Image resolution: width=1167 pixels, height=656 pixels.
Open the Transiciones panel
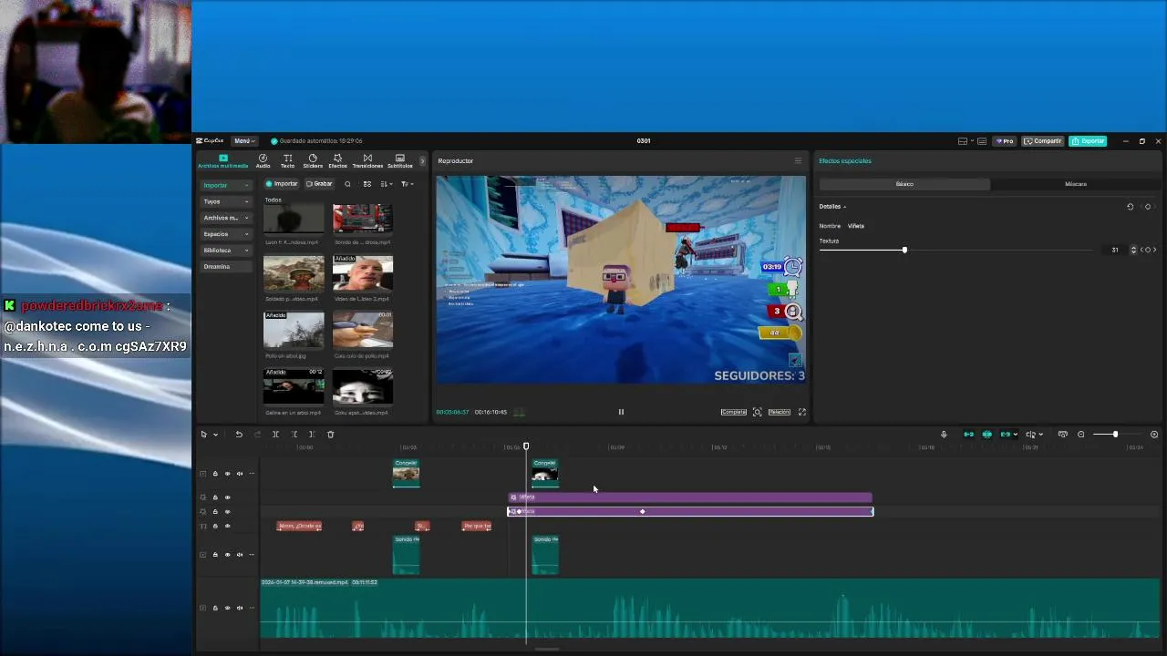pyautogui.click(x=367, y=160)
